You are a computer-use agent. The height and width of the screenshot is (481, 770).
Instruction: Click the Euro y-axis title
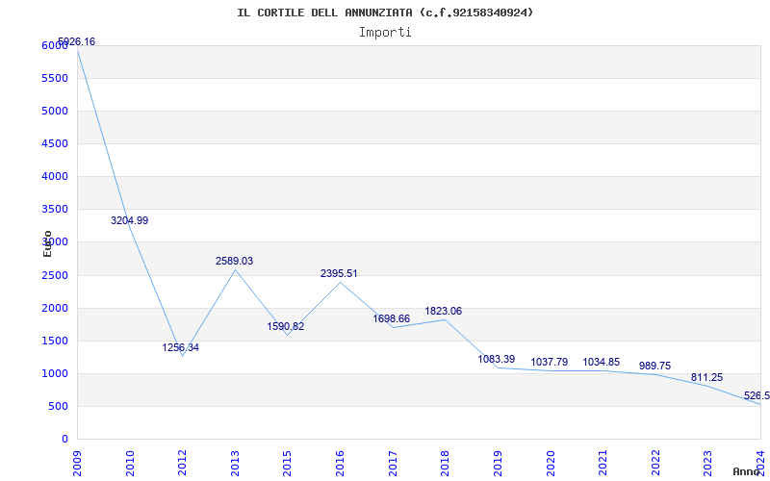[x=47, y=243]
